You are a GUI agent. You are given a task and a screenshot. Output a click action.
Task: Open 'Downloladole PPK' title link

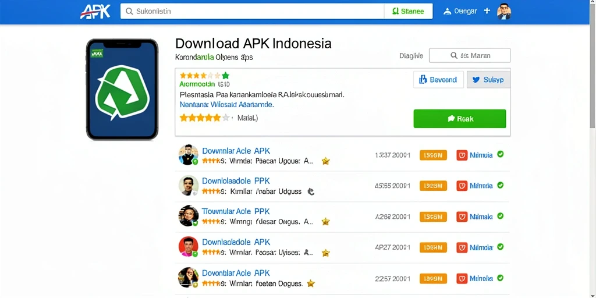tap(236, 181)
